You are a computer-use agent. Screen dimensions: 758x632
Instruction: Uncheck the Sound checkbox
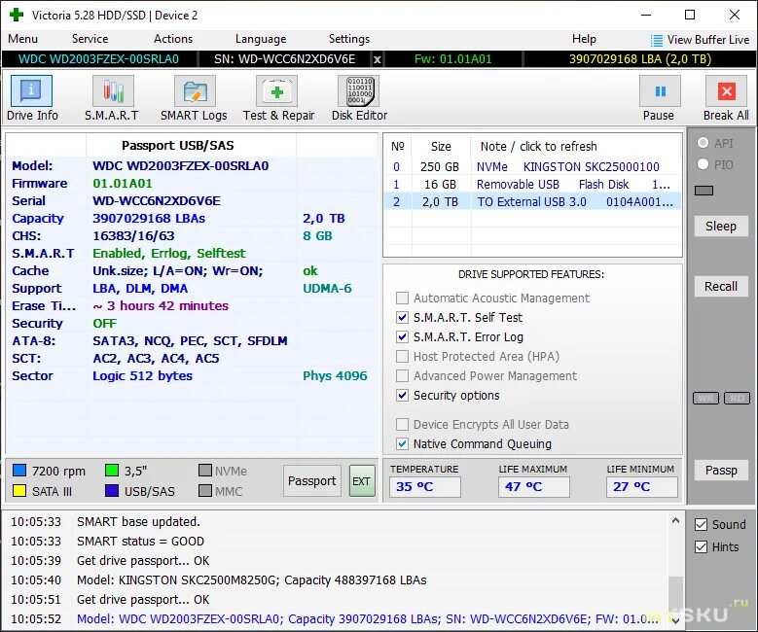701,524
